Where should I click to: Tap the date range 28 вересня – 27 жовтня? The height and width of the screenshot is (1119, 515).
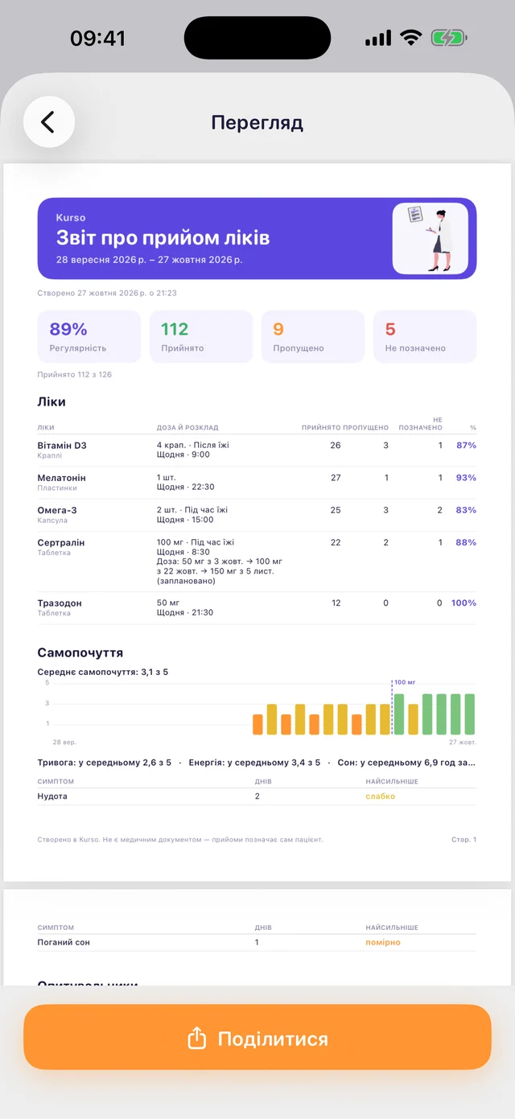click(149, 260)
